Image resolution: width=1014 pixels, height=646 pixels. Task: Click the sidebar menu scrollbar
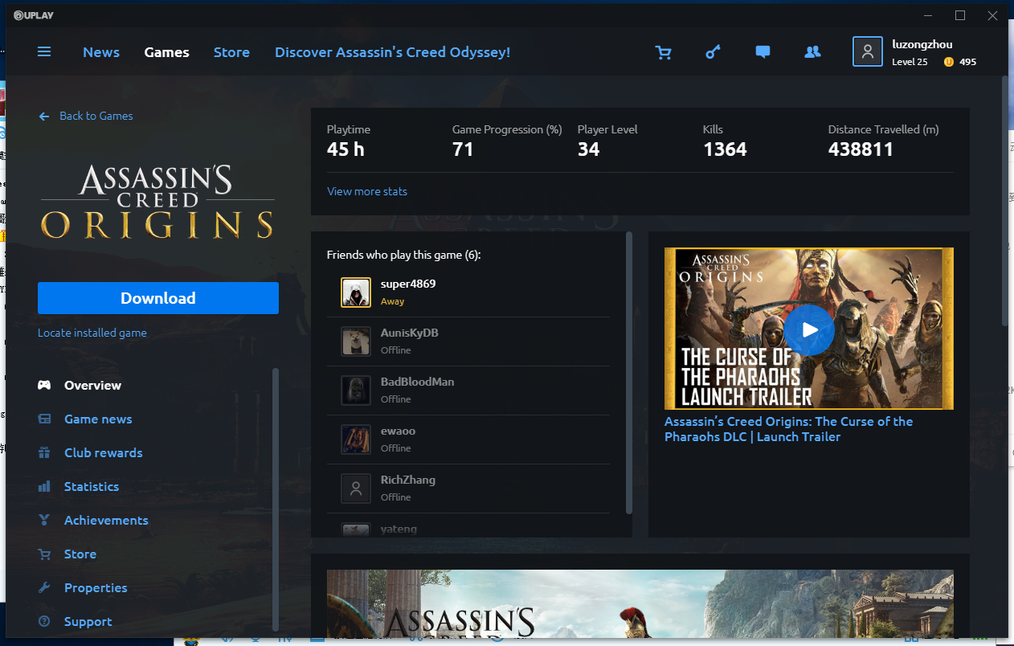click(x=276, y=500)
